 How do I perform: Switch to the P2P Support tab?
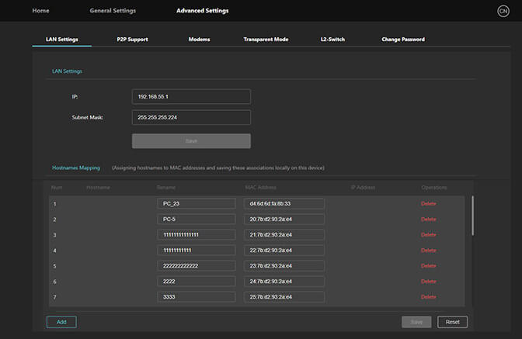[x=132, y=40]
